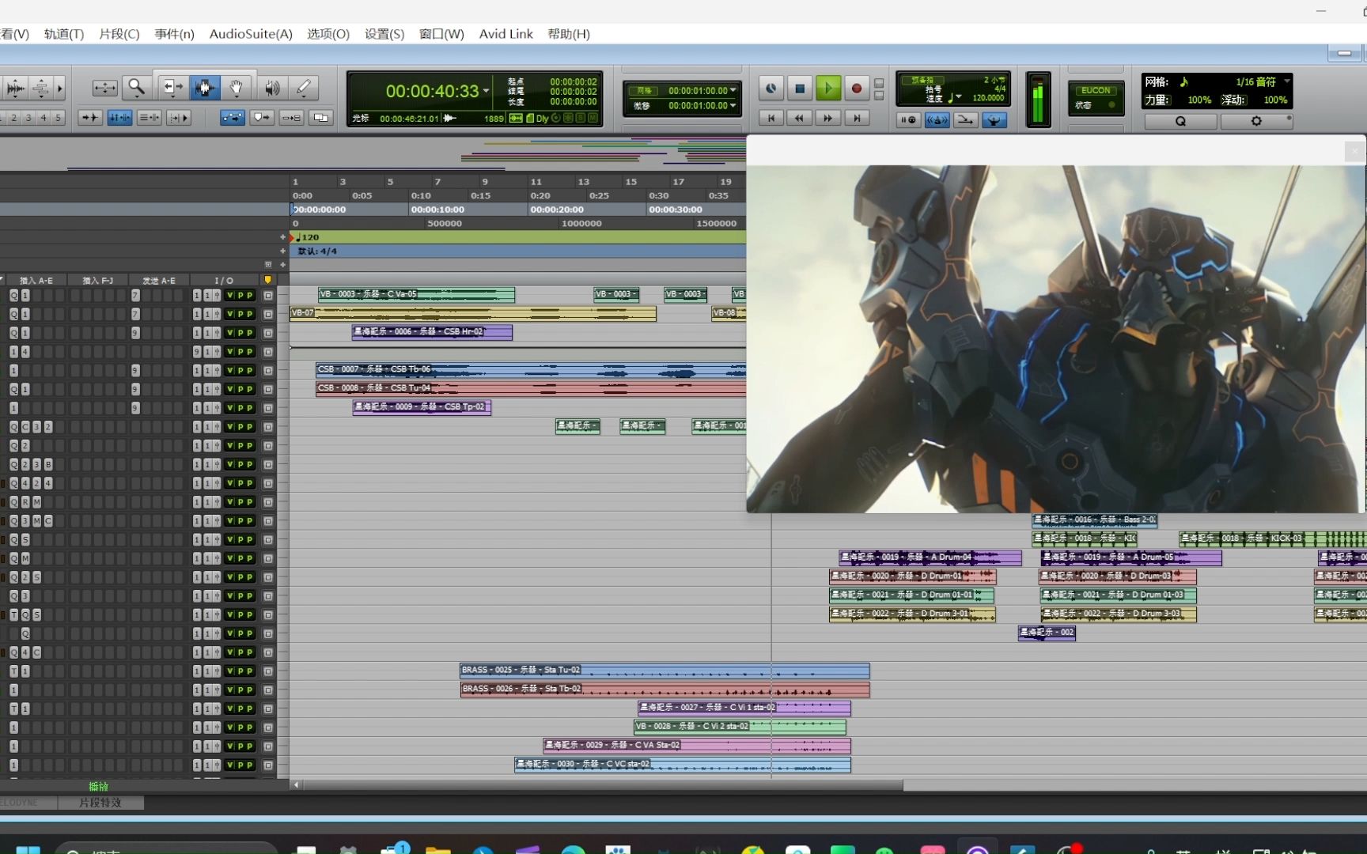Click the Stop button in transport
The height and width of the screenshot is (854, 1367).
(800, 89)
